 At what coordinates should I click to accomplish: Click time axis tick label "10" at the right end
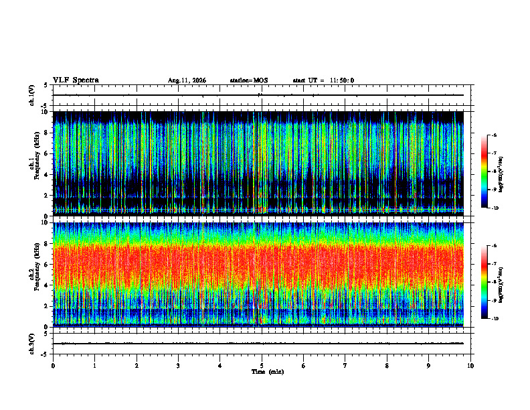470,366
